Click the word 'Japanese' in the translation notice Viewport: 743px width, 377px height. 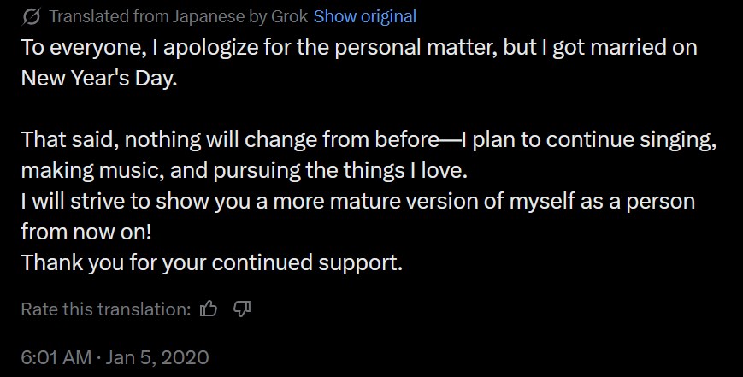coord(211,16)
